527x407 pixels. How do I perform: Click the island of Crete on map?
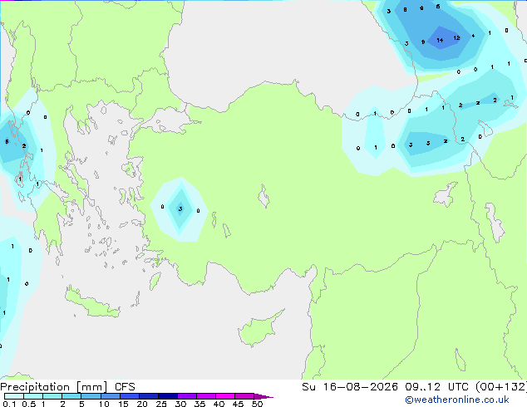pos(92,303)
